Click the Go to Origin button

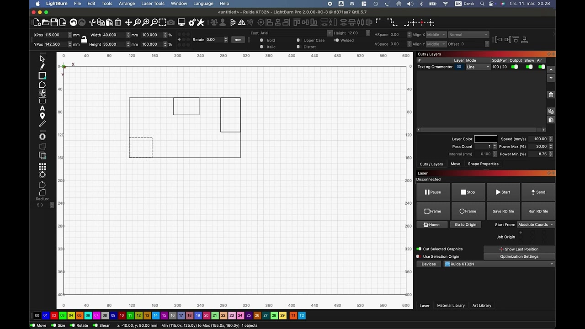[465, 224]
